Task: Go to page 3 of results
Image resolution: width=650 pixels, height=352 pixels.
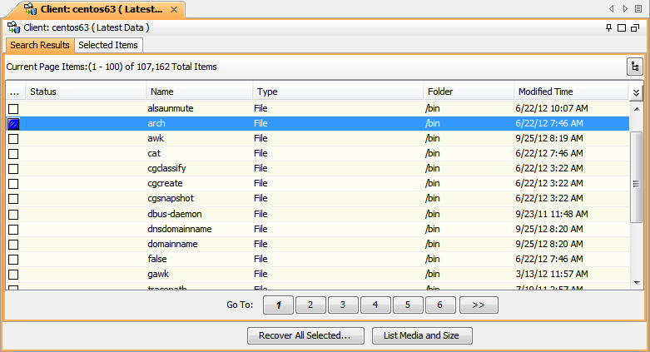Action: click(x=342, y=305)
